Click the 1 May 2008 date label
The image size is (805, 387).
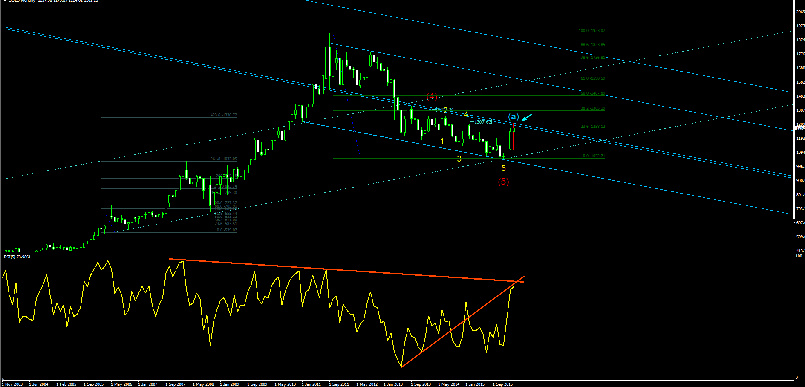click(203, 384)
